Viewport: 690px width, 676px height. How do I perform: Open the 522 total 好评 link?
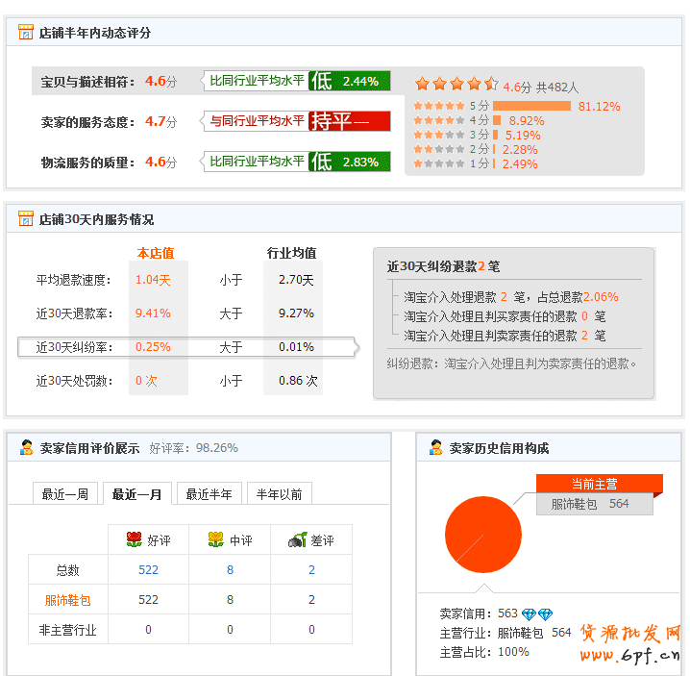point(148,570)
